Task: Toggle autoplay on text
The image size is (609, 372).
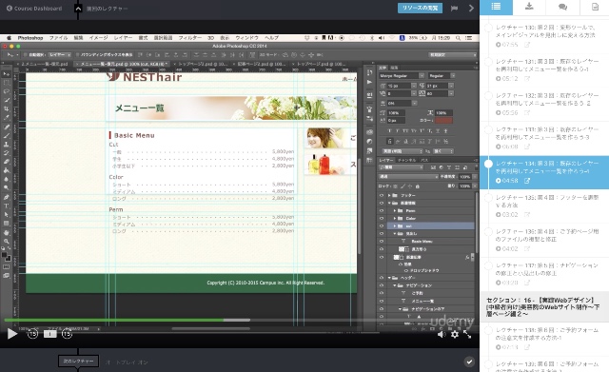Action: 128,362
